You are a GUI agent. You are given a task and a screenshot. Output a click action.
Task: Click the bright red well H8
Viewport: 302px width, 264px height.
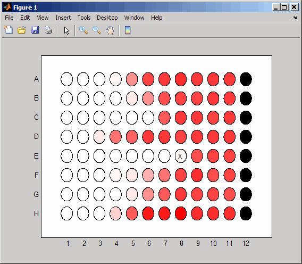click(x=181, y=213)
